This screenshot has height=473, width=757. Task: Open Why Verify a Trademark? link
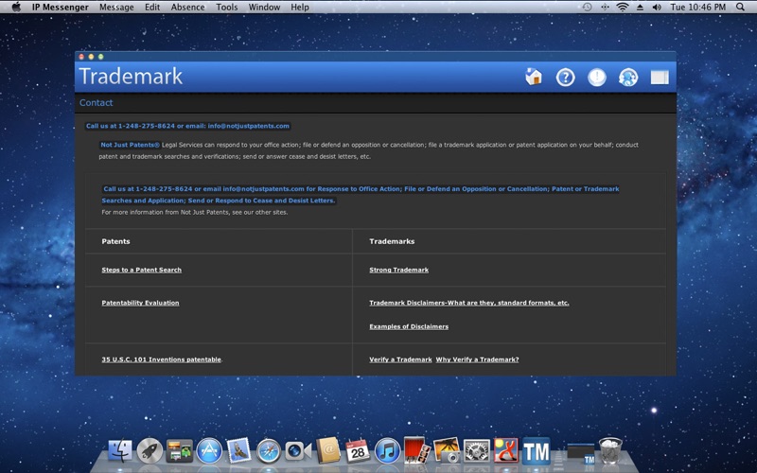477,359
